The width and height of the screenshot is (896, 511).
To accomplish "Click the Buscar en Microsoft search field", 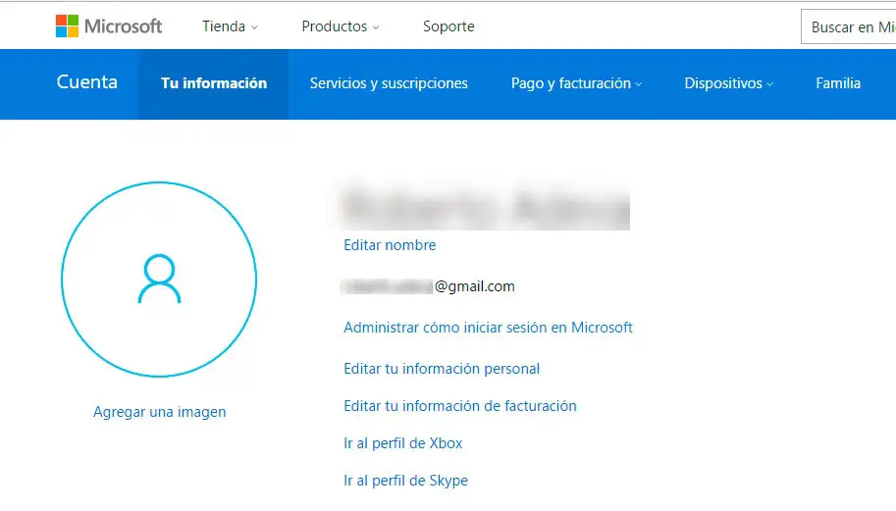I will (x=849, y=26).
